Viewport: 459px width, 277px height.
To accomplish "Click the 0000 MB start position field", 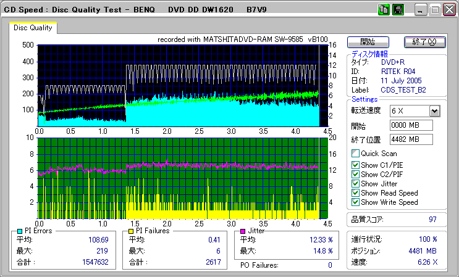I will point(411,125).
